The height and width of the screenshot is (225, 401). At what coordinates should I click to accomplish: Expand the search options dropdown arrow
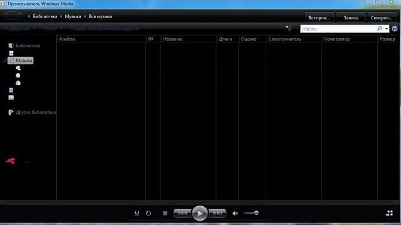[387, 29]
